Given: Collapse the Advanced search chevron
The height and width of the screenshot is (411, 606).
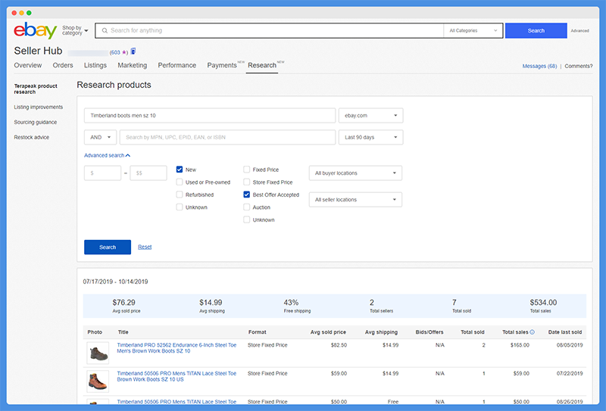Looking at the screenshot, I should (128, 155).
